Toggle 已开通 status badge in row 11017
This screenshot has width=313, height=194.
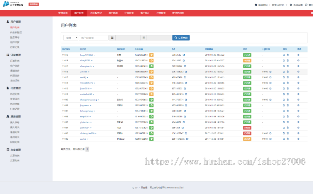click(x=247, y=66)
